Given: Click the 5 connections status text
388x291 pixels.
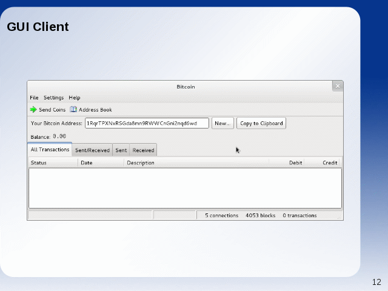Looking at the screenshot, I should click(x=221, y=216).
